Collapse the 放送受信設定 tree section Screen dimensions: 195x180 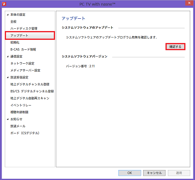tap(8, 78)
